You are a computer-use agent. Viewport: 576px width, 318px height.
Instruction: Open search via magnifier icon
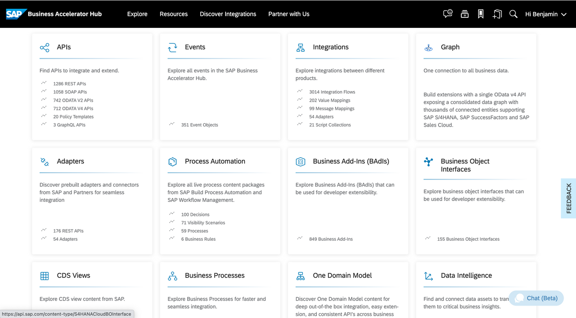coord(513,14)
